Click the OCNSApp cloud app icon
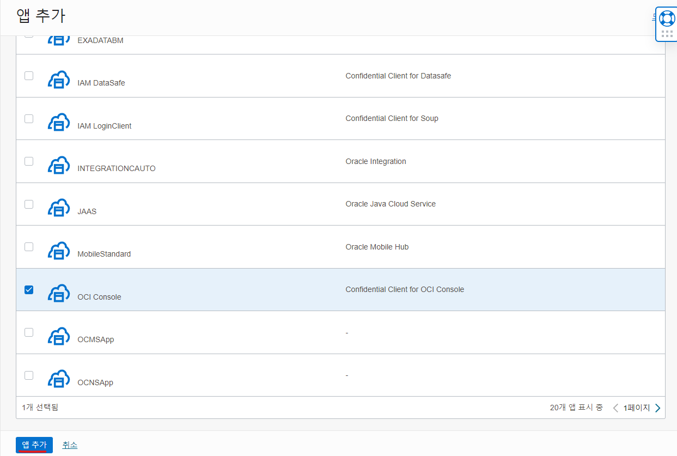This screenshot has width=677, height=456. coord(59,379)
